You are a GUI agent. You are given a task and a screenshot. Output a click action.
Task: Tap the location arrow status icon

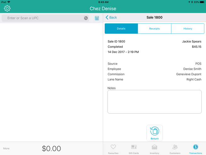click(x=189, y=2)
